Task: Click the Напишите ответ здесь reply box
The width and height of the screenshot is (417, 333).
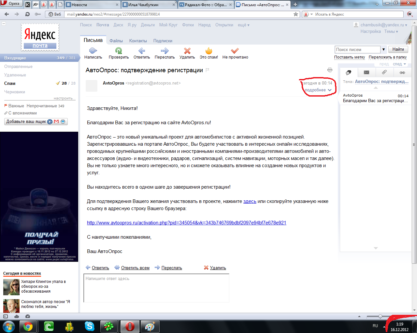Action: point(156,288)
